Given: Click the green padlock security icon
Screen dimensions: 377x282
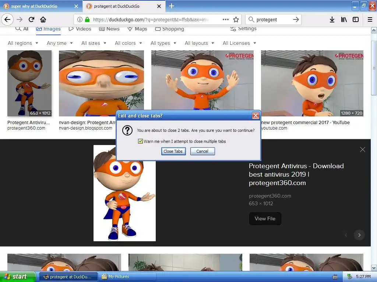Looking at the screenshot, I should pos(87,19).
